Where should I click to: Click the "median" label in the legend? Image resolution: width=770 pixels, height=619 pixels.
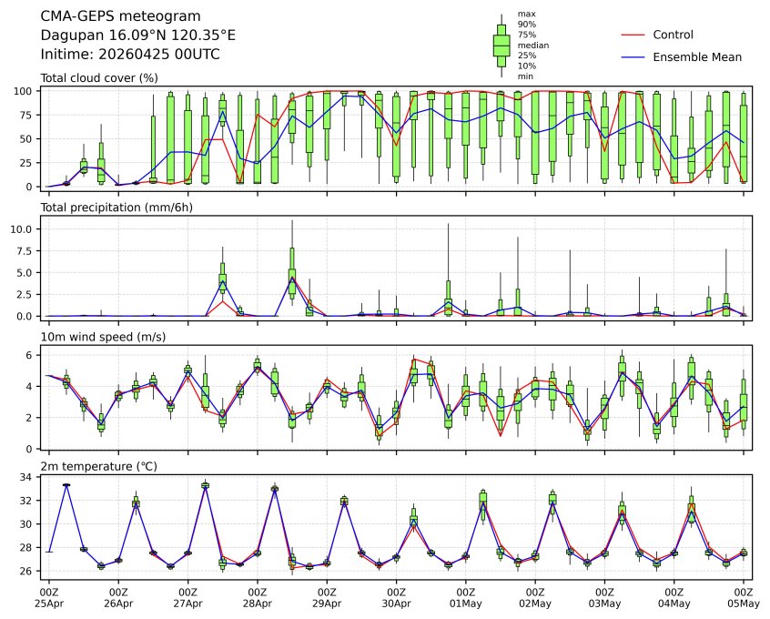532,45
